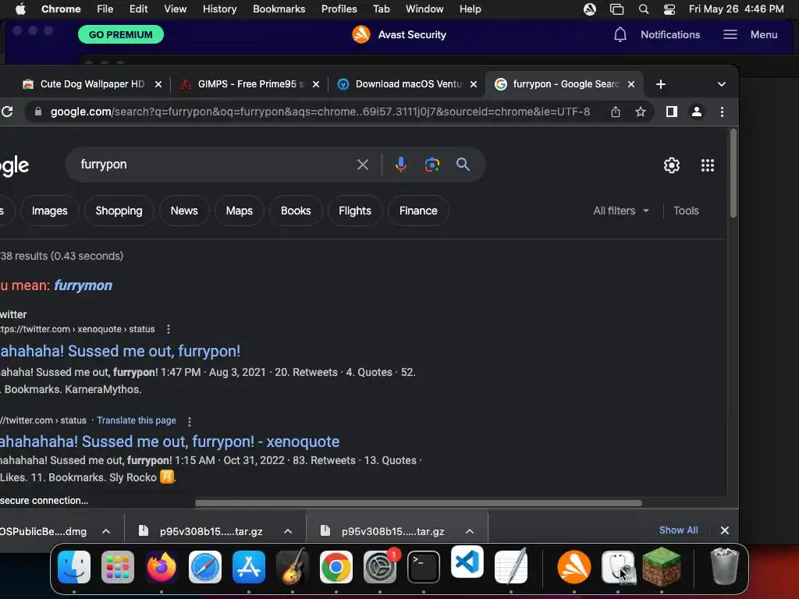Open options for second p95v308b15 tar.gz download
Viewport: 799px width, 599px height.
[470, 531]
